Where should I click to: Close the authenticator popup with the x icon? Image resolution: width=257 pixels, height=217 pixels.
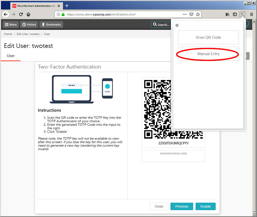coord(177,25)
